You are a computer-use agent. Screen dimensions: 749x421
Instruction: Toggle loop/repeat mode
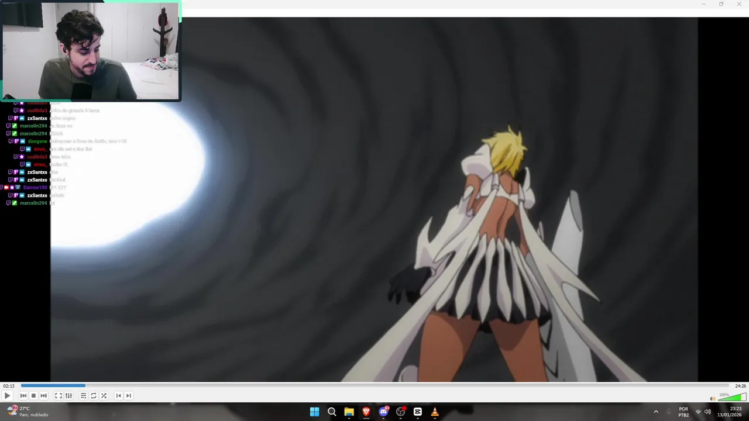point(94,396)
